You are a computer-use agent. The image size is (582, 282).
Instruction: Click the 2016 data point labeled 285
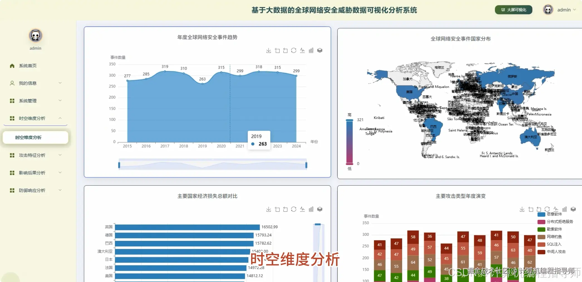(146, 79)
